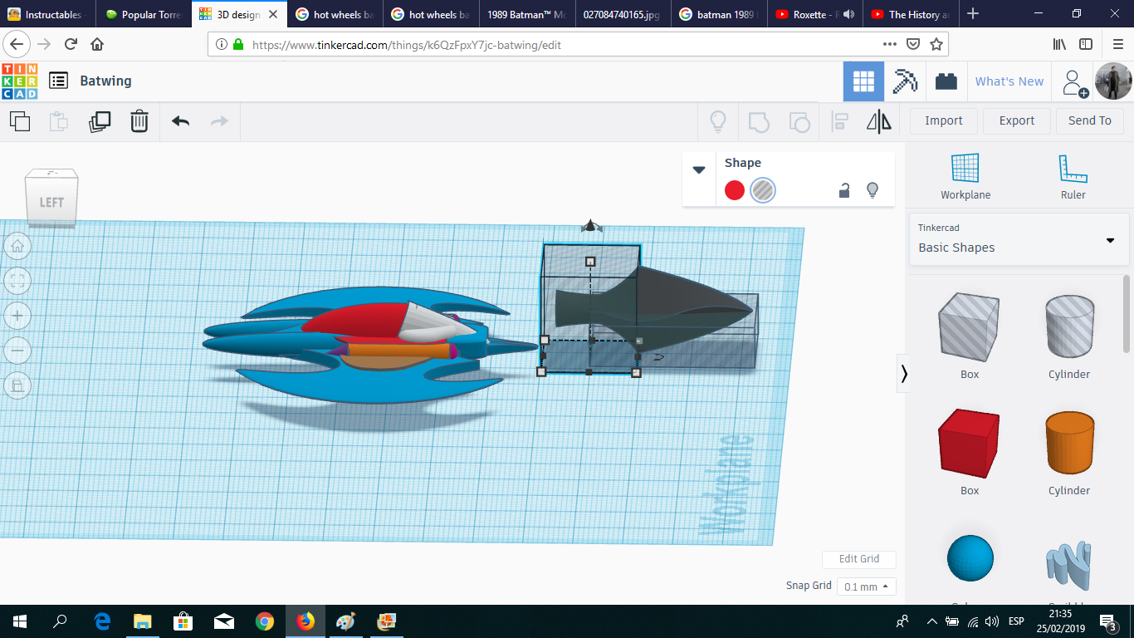This screenshot has width=1134, height=638.
Task: Close the 3D design browser tab
Action: 273,14
